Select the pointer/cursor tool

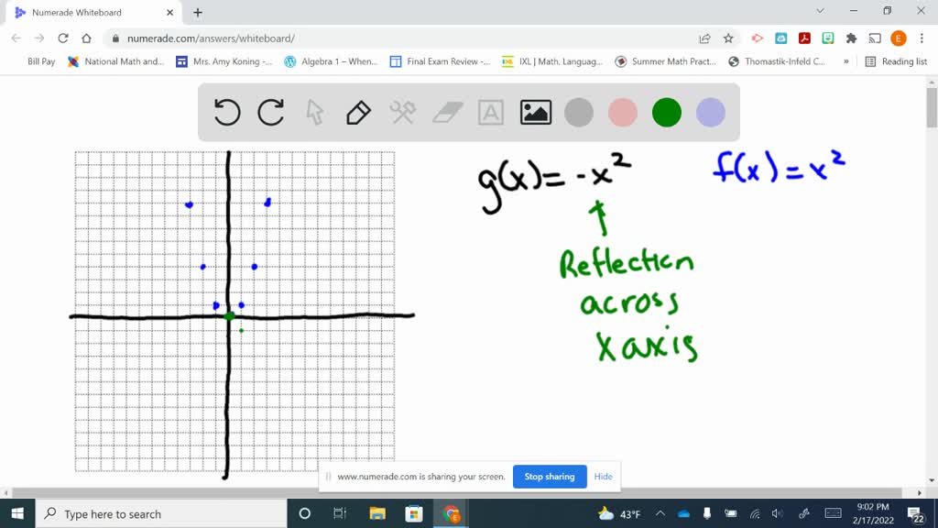[x=314, y=112]
